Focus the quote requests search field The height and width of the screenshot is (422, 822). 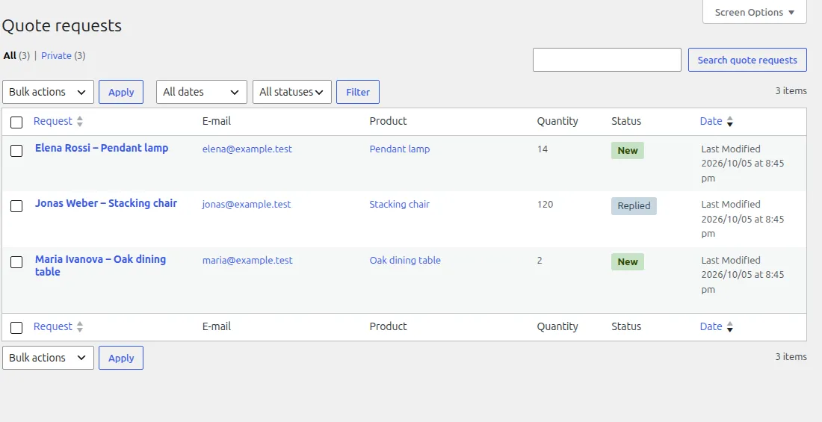[x=607, y=60]
